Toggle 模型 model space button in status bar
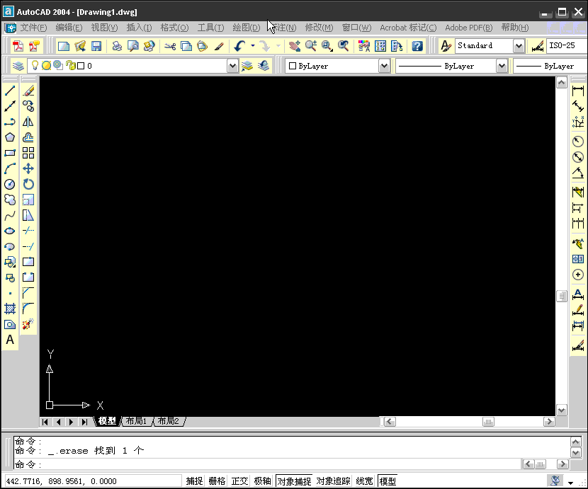Viewport: 588px width, 489px height. [x=388, y=481]
